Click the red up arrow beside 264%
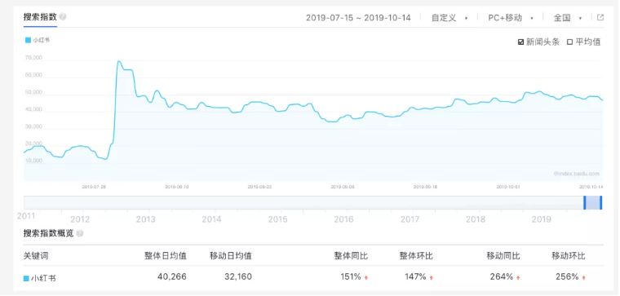This screenshot has height=296, width=620. tap(518, 278)
